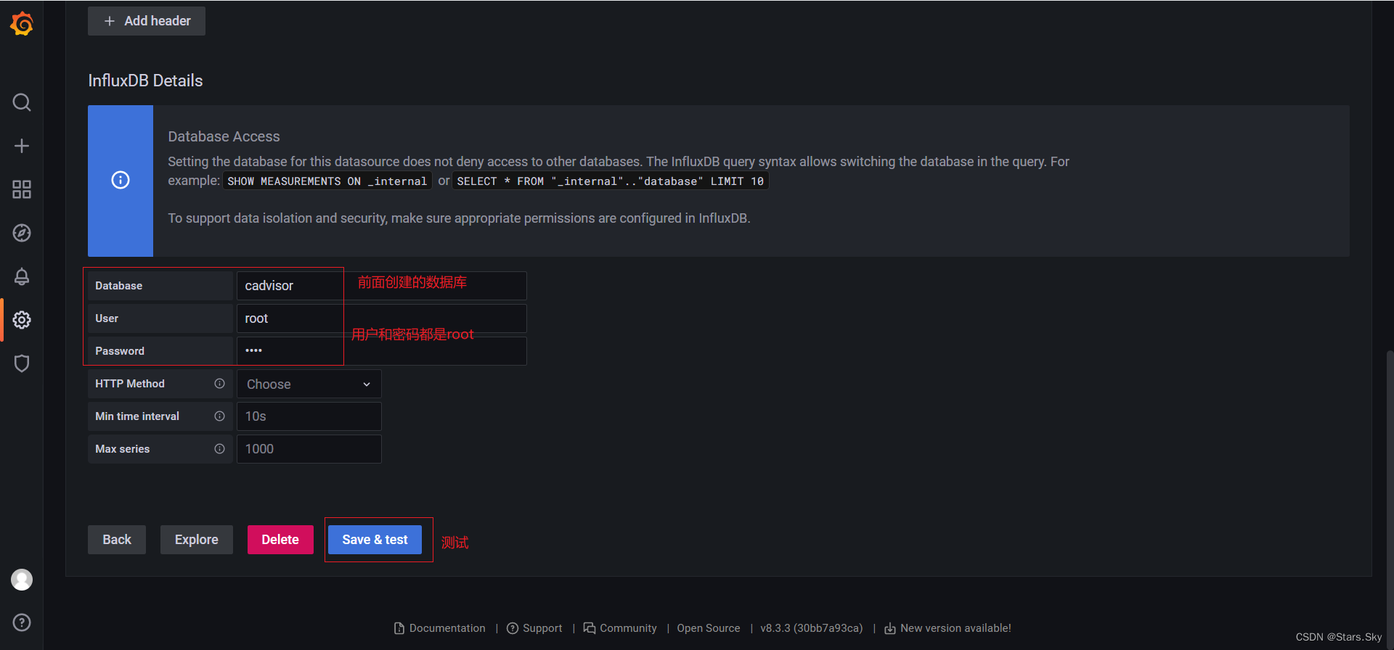
Task: Focus the Password input field
Action: coord(381,351)
